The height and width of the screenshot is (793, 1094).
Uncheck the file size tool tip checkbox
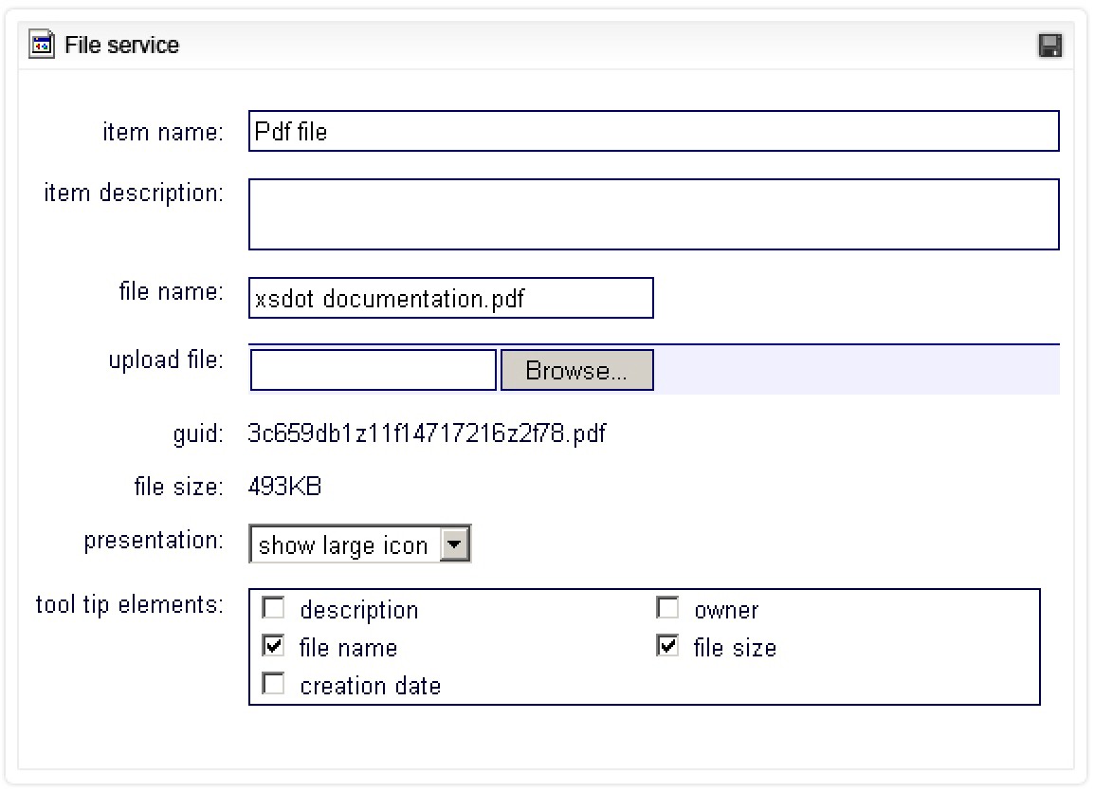[x=667, y=646]
